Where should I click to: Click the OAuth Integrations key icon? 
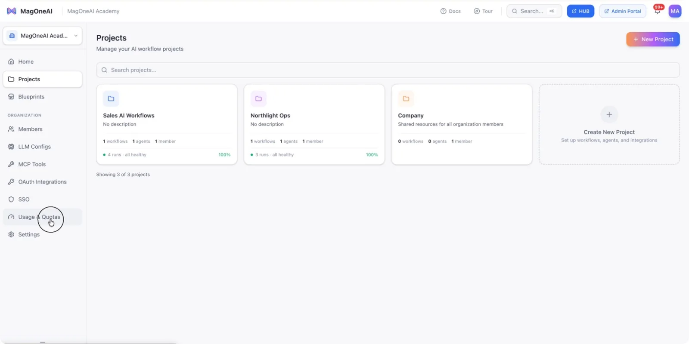(11, 182)
